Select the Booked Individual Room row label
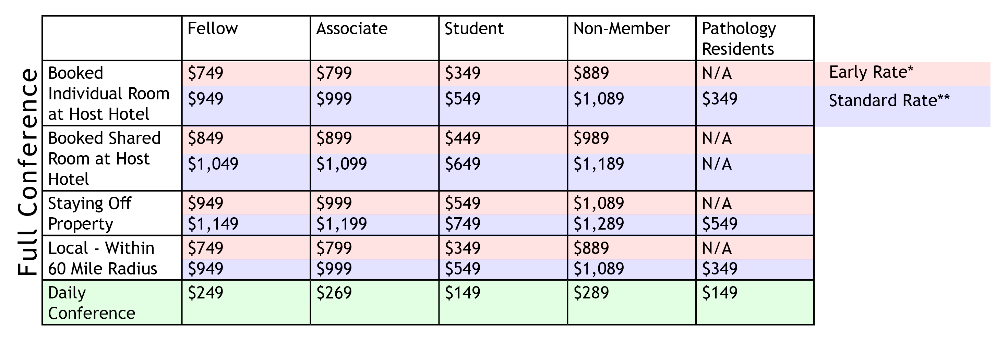Viewport: 1007px width, 343px height. (108, 94)
